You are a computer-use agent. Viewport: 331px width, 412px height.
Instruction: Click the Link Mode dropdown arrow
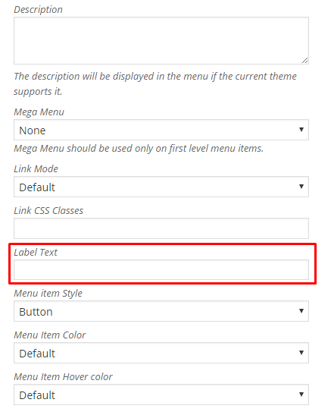(301, 187)
